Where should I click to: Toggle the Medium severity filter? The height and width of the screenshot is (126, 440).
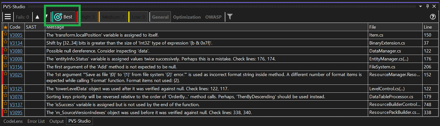pos(113,17)
